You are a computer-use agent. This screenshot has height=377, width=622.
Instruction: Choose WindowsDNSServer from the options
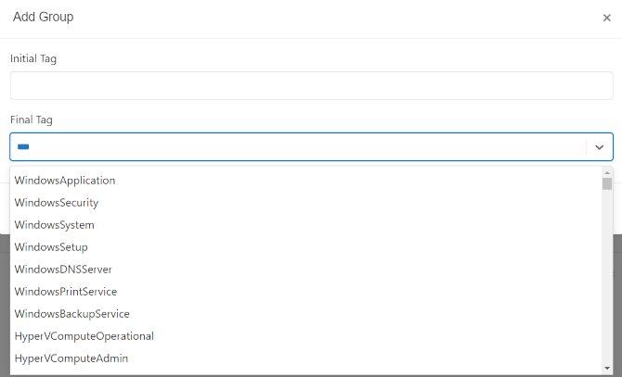(x=305, y=270)
